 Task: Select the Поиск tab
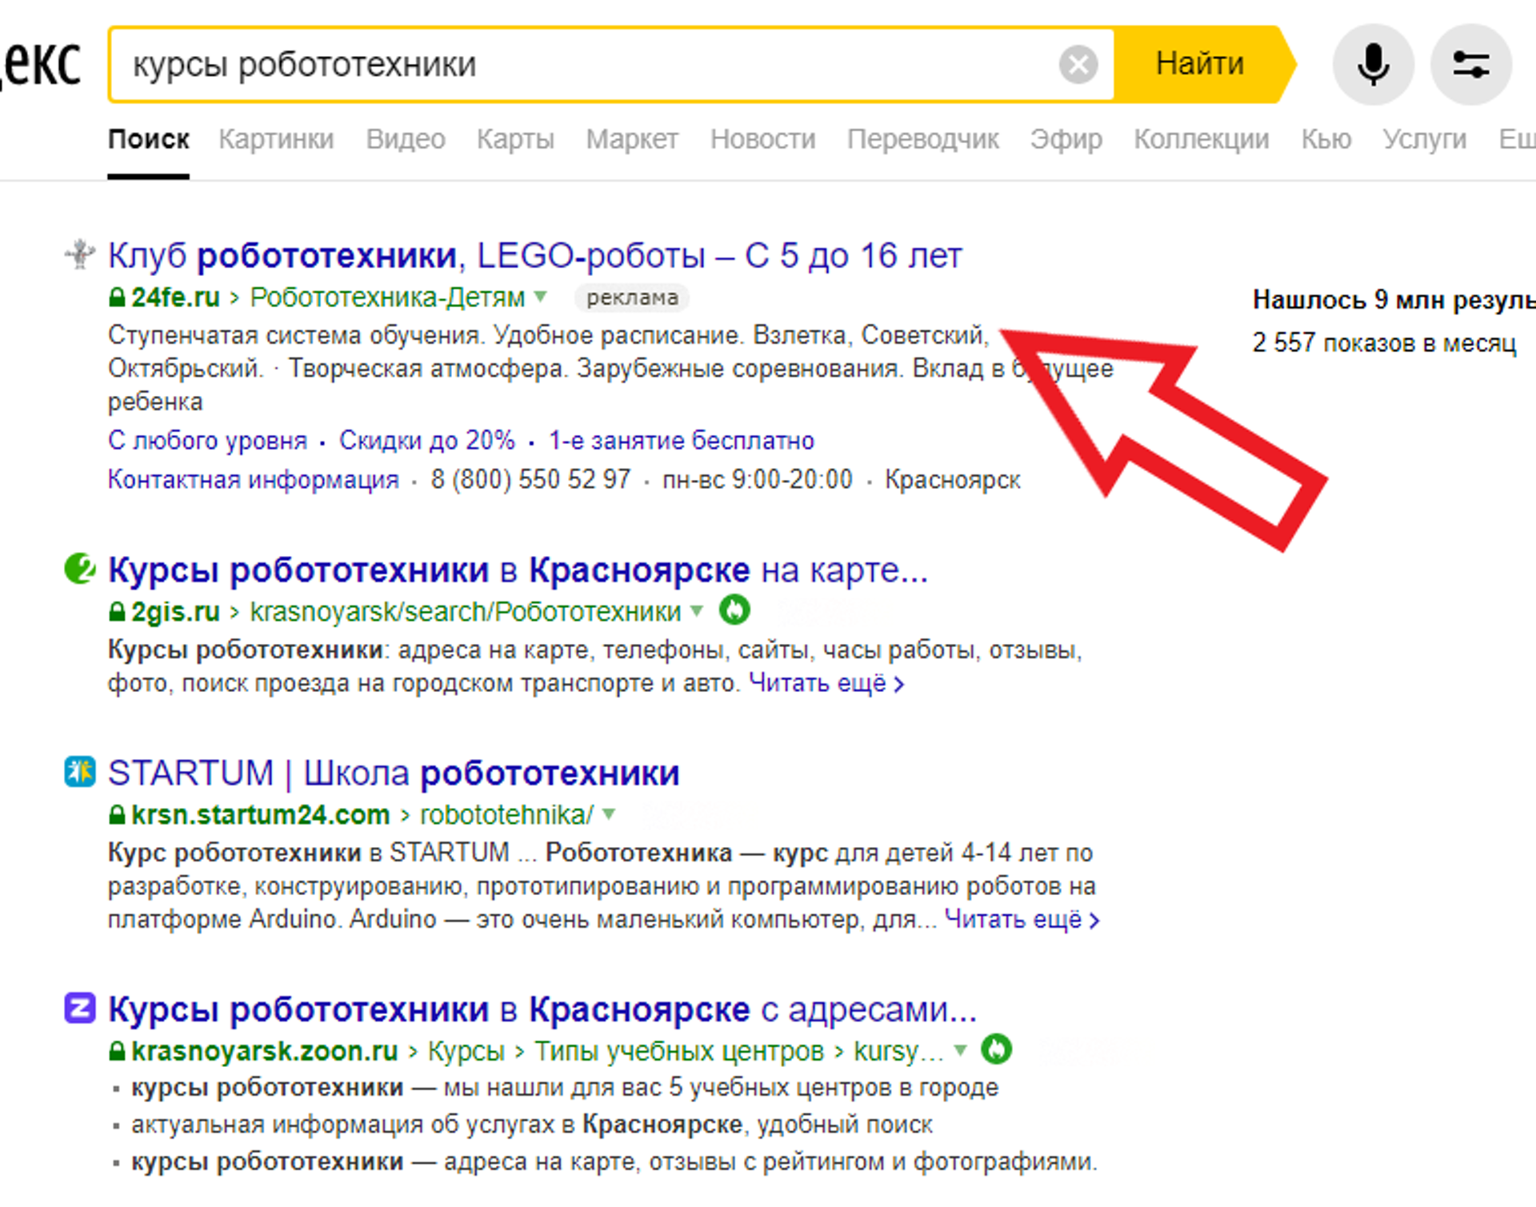(x=148, y=139)
